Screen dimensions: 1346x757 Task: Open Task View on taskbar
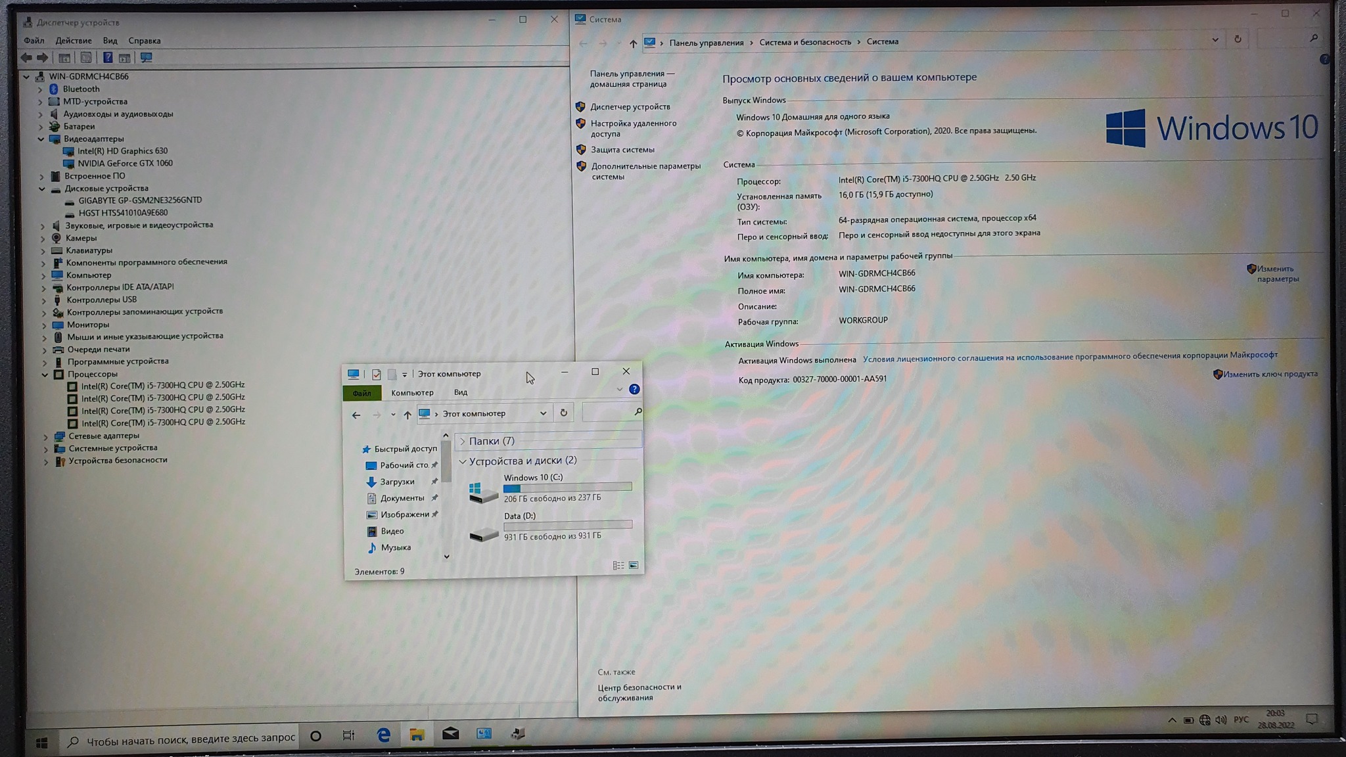click(x=348, y=736)
